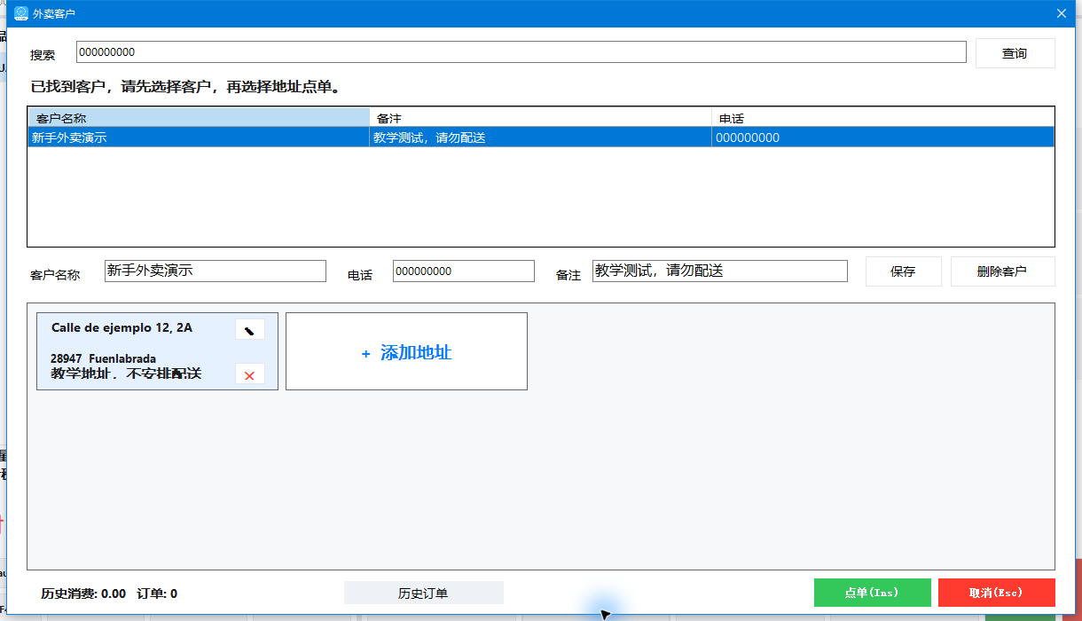
Task: Click the 备注 input field
Action: (x=719, y=271)
